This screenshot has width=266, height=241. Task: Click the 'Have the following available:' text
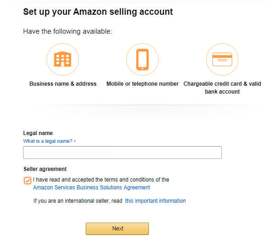tap(68, 31)
